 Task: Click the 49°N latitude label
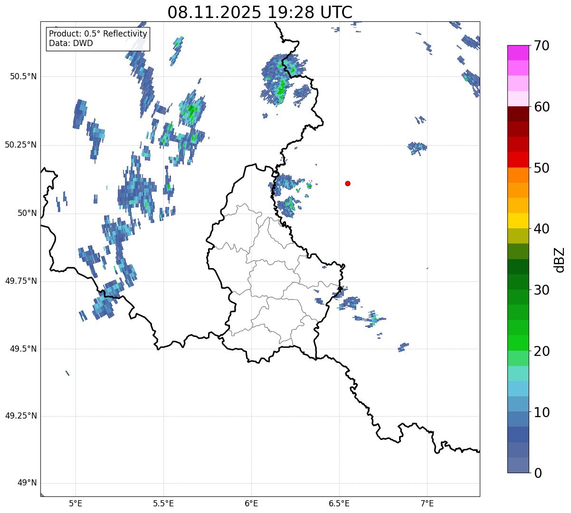(27, 483)
